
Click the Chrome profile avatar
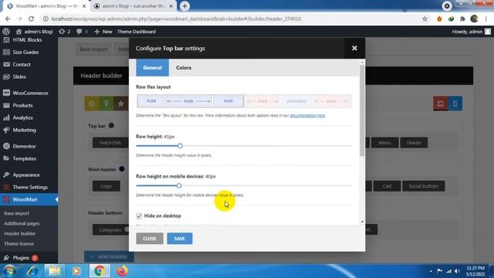tap(474, 19)
